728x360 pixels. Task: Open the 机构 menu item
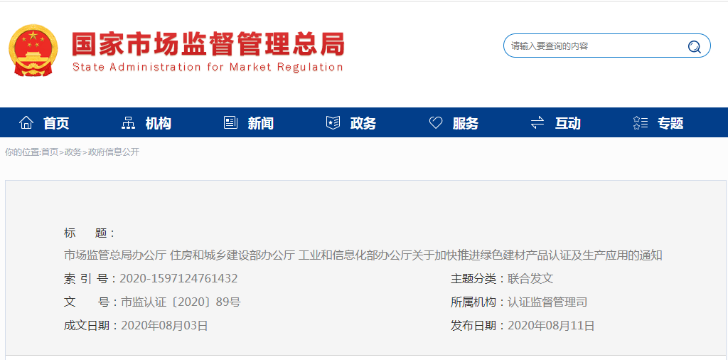point(159,123)
